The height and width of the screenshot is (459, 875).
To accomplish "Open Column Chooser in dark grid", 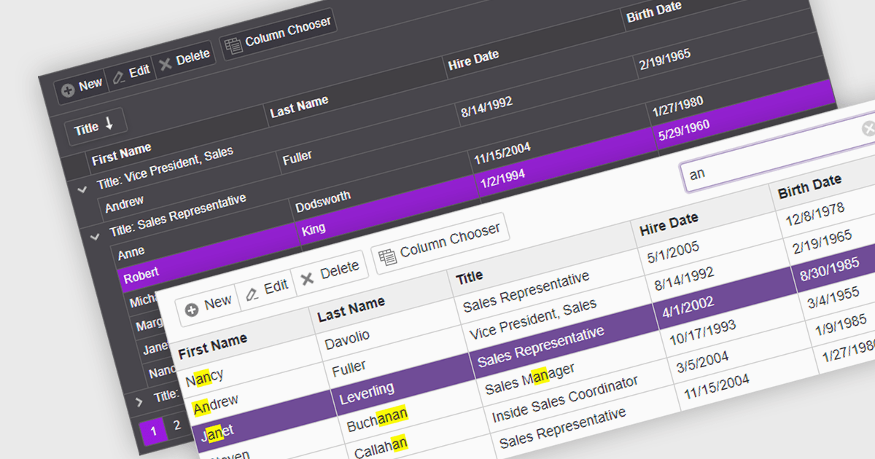I will pos(278,34).
